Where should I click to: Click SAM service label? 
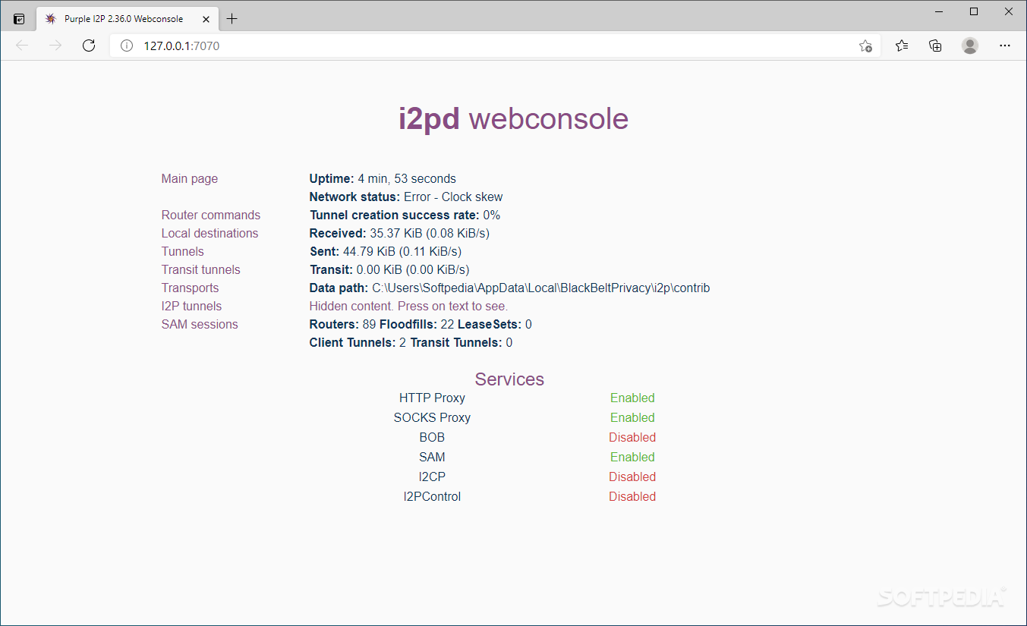coord(432,457)
